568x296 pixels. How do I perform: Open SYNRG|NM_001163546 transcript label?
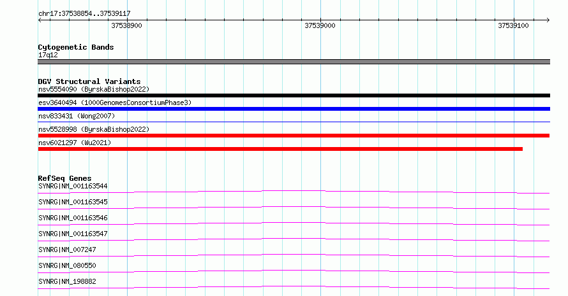(73, 218)
